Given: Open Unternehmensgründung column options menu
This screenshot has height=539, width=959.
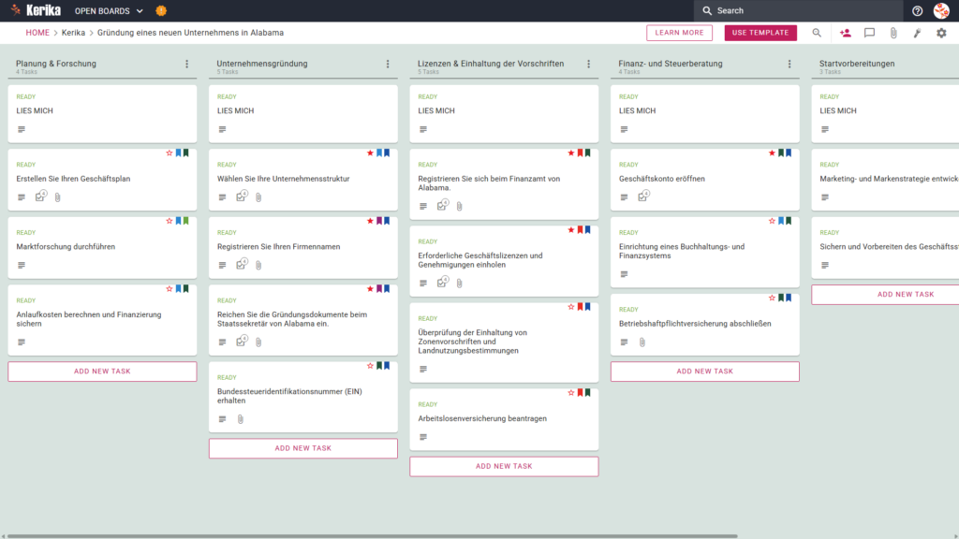Looking at the screenshot, I should click(x=388, y=64).
